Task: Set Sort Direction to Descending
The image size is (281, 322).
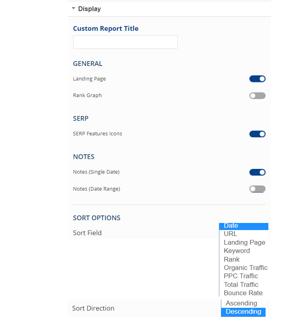Action: click(243, 312)
